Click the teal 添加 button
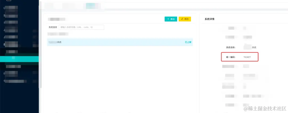This screenshot has height=113, width=288. coord(171,19)
